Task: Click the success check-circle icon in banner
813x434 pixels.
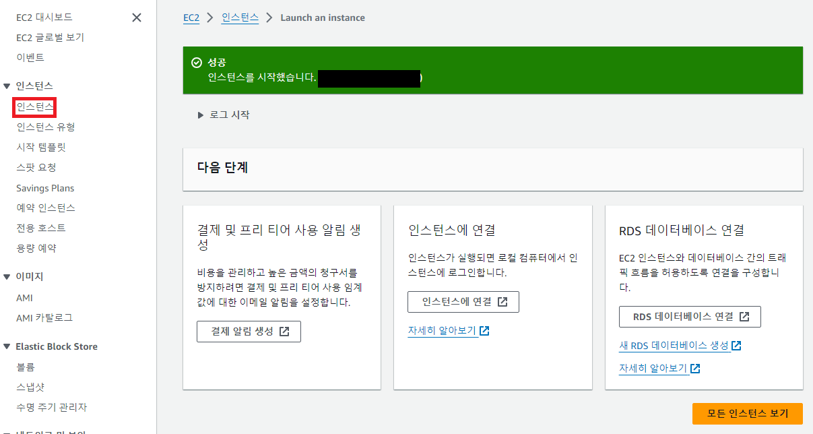Action: pos(197,63)
